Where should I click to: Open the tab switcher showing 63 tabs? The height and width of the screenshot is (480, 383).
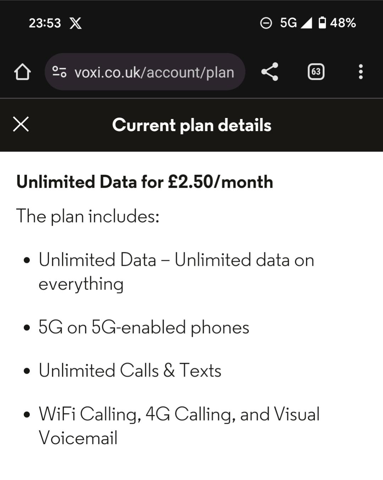tap(316, 72)
